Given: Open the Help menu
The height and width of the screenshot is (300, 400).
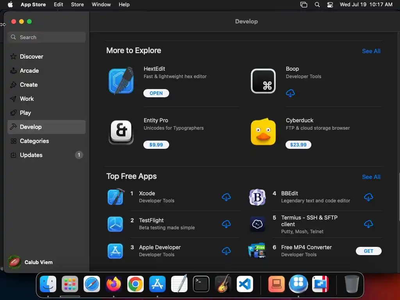Looking at the screenshot, I should coord(124,4).
